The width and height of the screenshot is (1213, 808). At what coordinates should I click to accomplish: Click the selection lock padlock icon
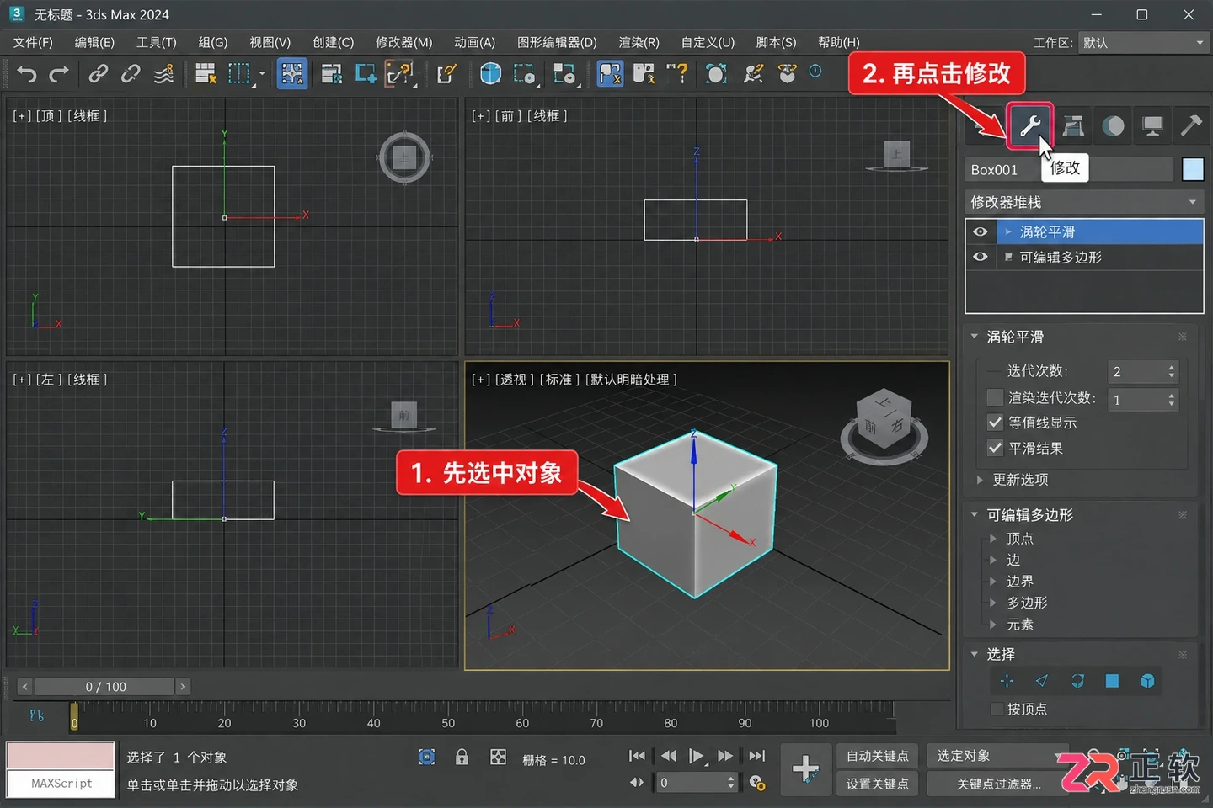pyautogui.click(x=462, y=757)
